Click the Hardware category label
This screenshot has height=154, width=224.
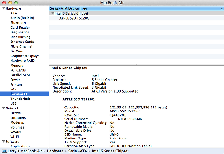13,8
